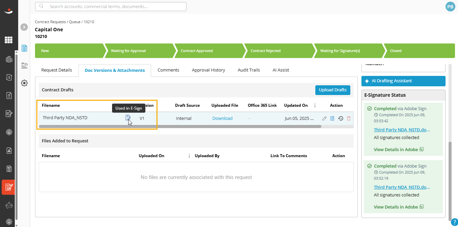
Task: Open the AI Drafting Assistant button
Action: [403, 81]
